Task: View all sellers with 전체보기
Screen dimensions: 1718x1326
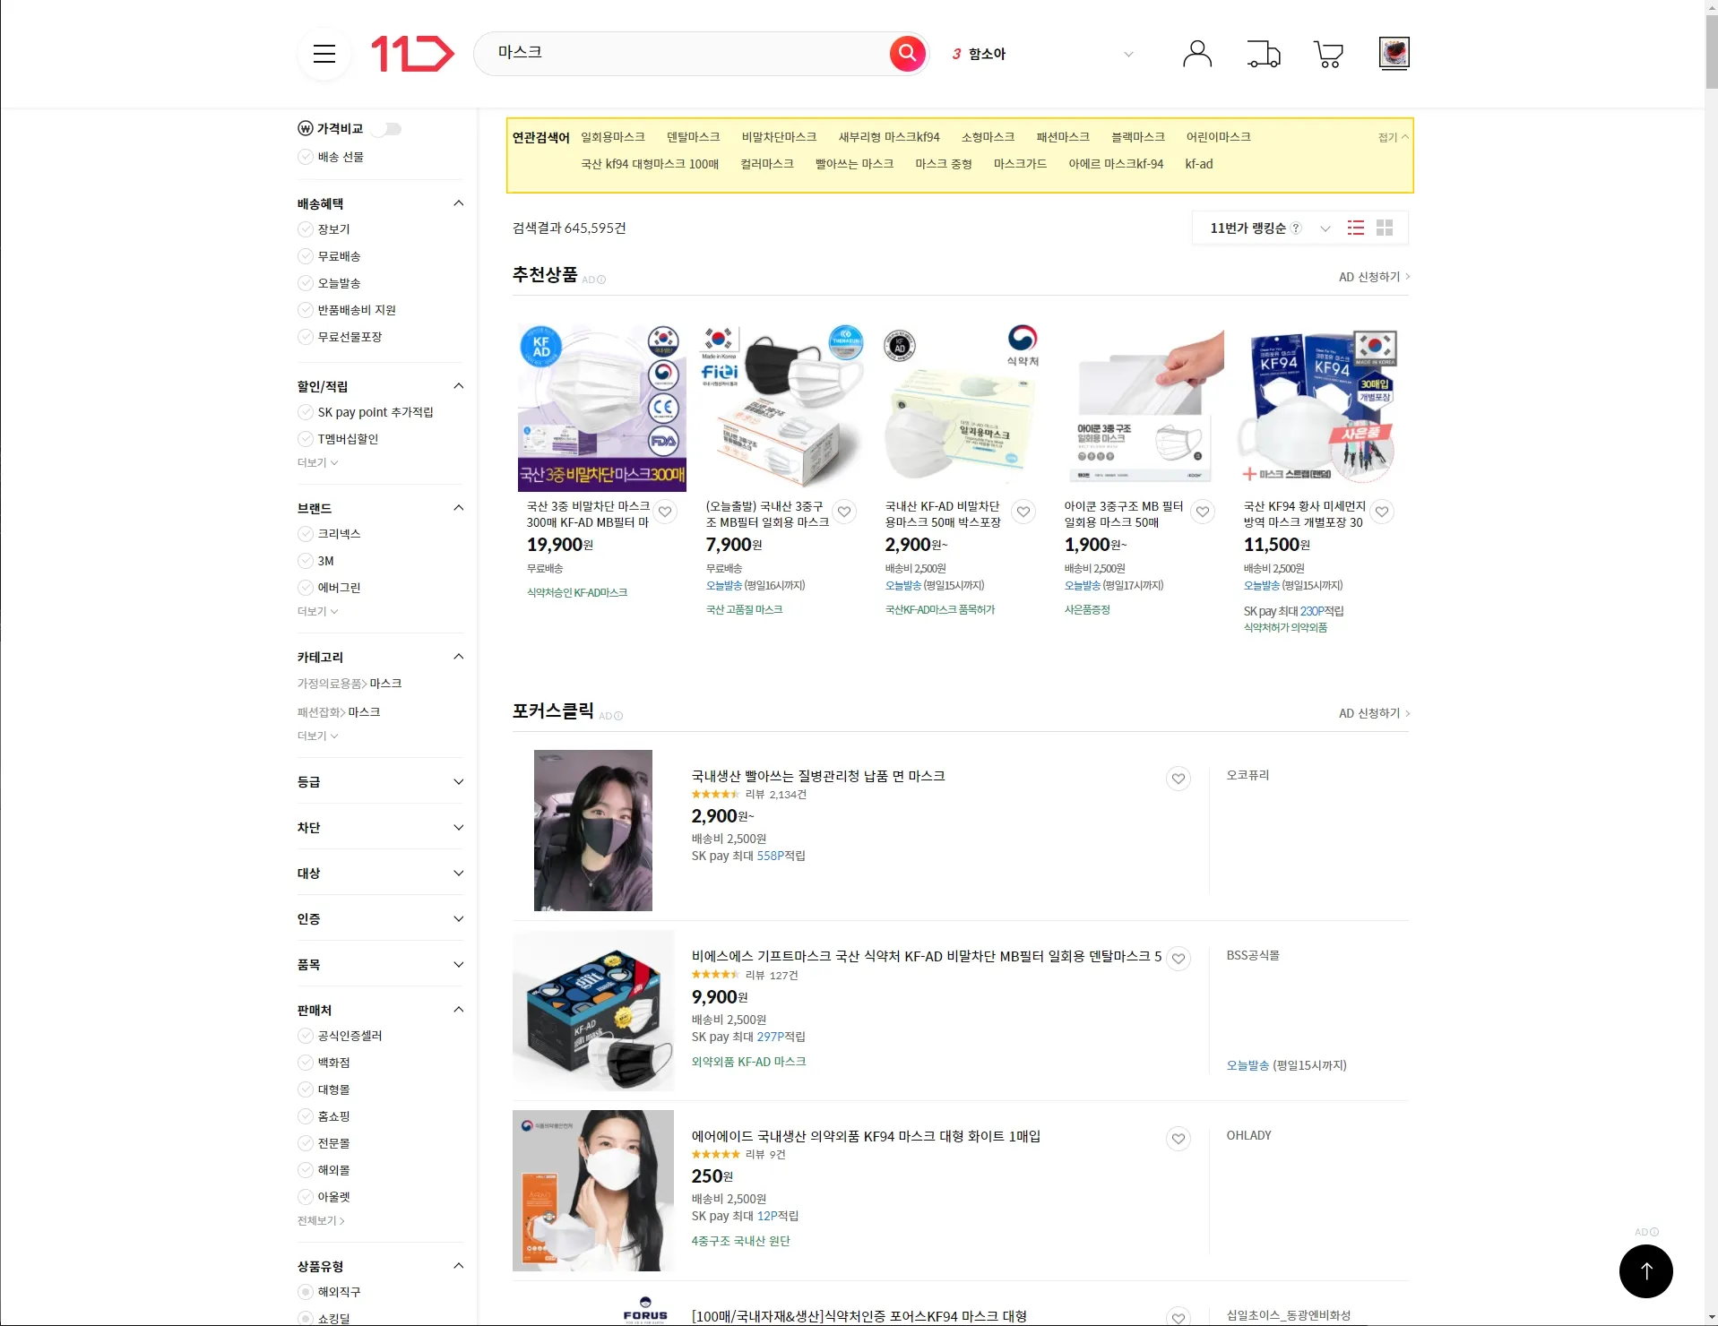Action: tap(321, 1220)
